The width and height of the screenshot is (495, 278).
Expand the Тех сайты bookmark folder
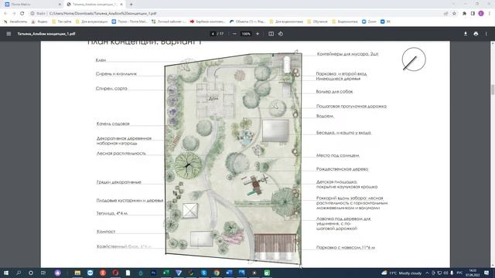[62, 22]
